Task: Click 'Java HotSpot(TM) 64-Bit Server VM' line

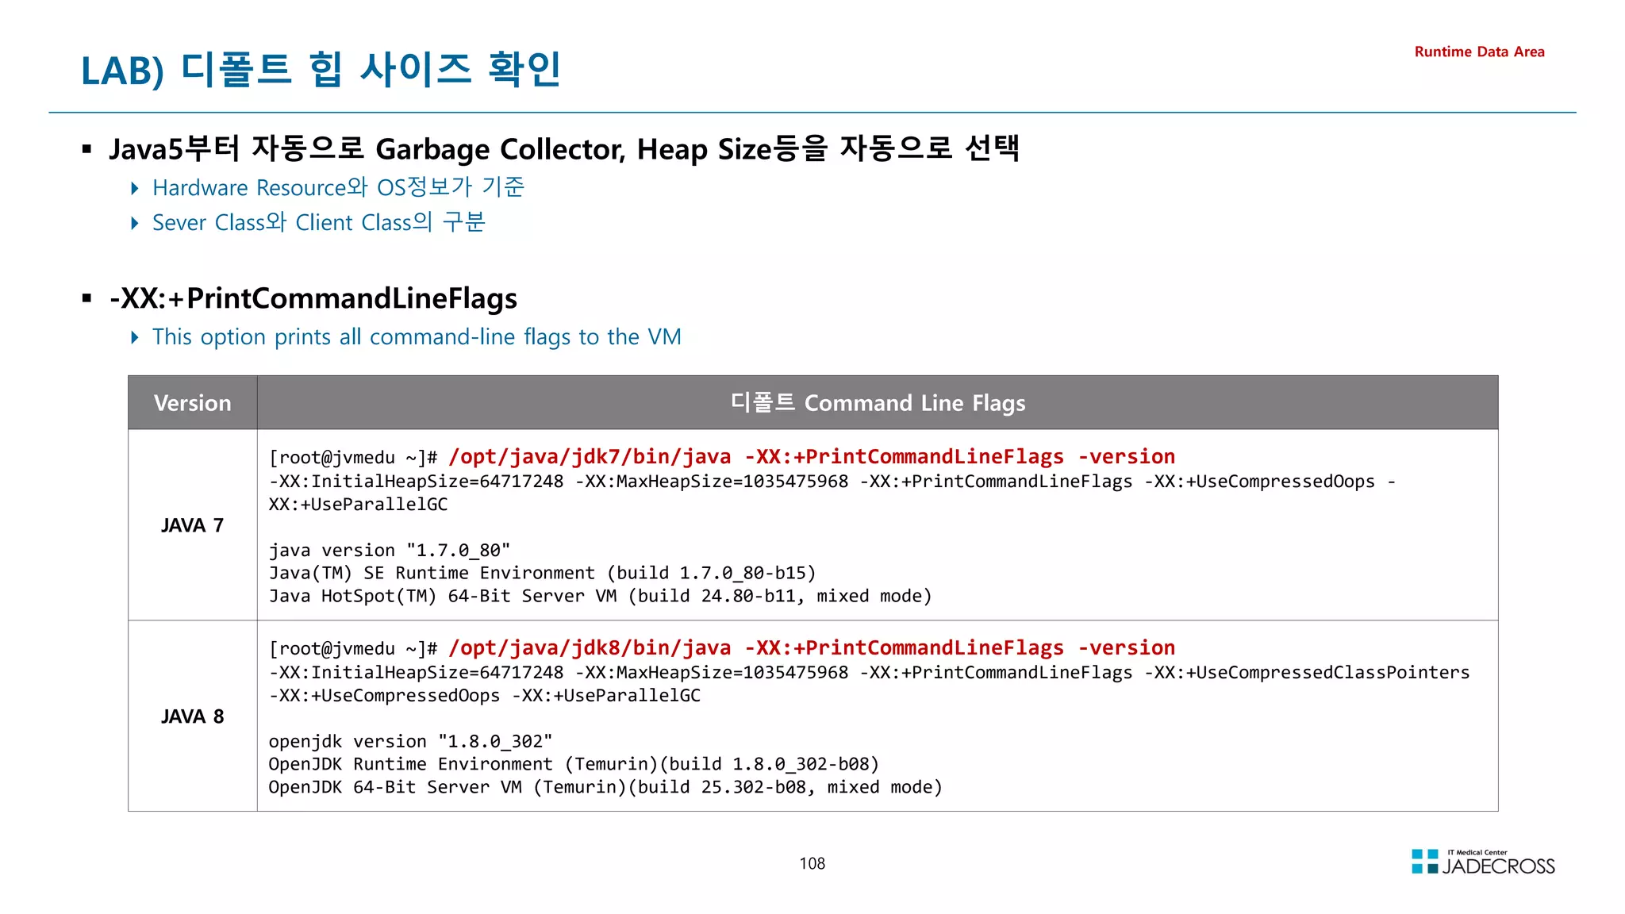Action: click(x=601, y=597)
